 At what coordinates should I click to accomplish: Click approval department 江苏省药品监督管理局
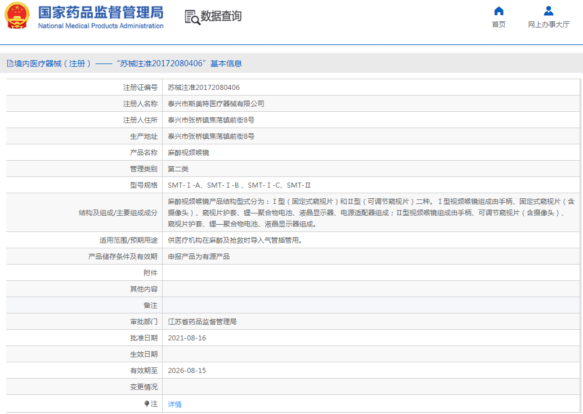202,322
